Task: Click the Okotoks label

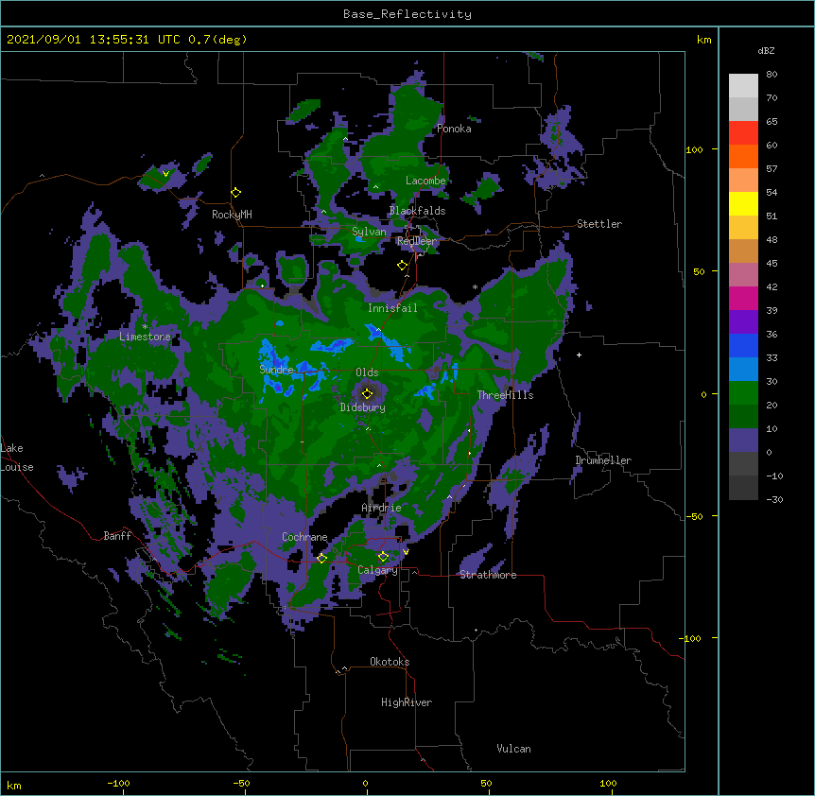Action: (390, 662)
